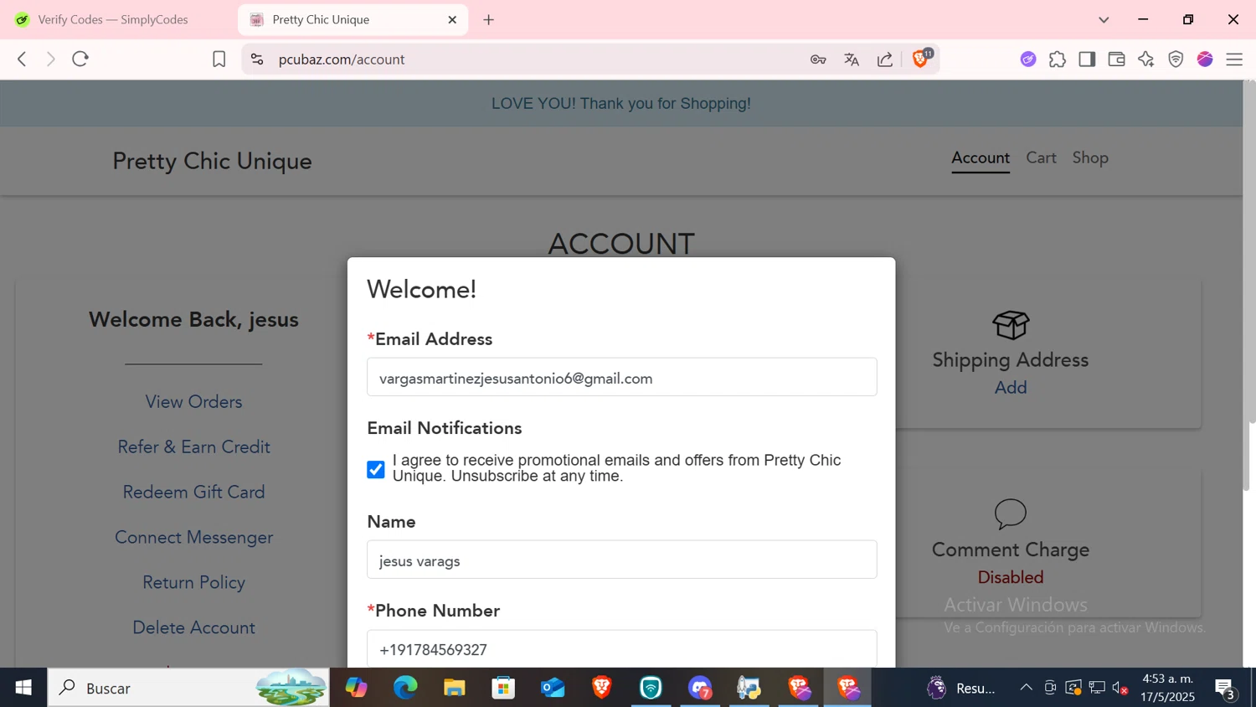Click the Delete Account link
The height and width of the screenshot is (707, 1256).
193,627
